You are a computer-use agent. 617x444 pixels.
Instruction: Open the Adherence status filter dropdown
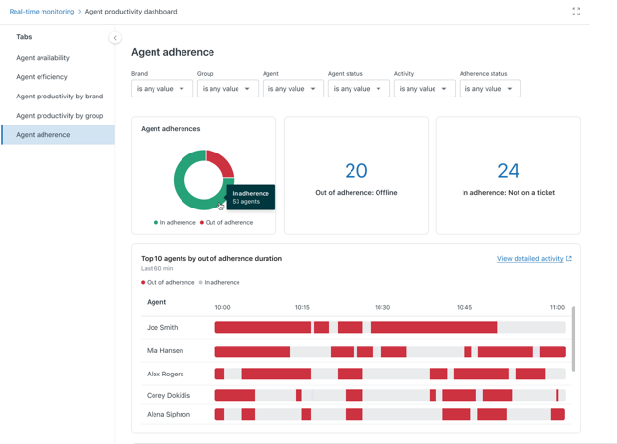point(490,89)
